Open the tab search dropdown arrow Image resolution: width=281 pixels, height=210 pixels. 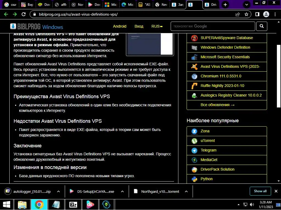pos(247,5)
